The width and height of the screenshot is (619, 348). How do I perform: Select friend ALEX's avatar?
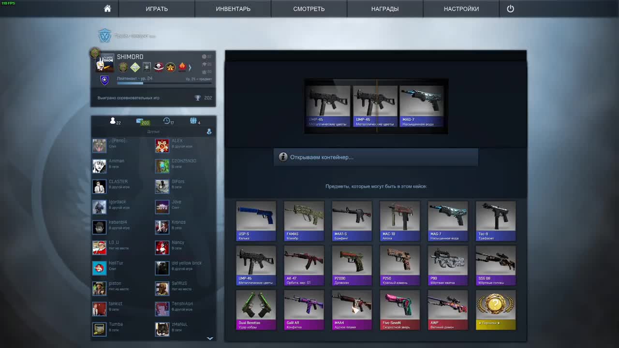[162, 145]
